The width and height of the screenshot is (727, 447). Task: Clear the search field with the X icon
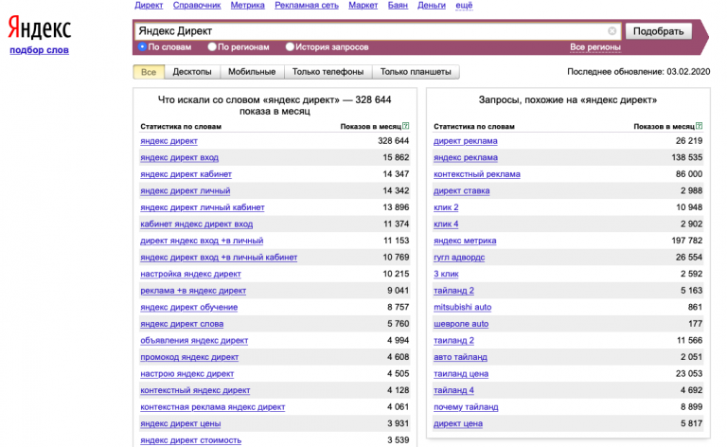612,31
